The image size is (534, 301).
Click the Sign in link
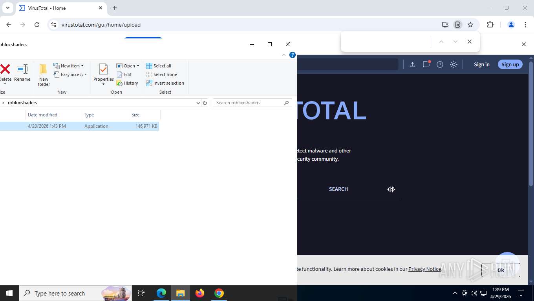pyautogui.click(x=481, y=65)
